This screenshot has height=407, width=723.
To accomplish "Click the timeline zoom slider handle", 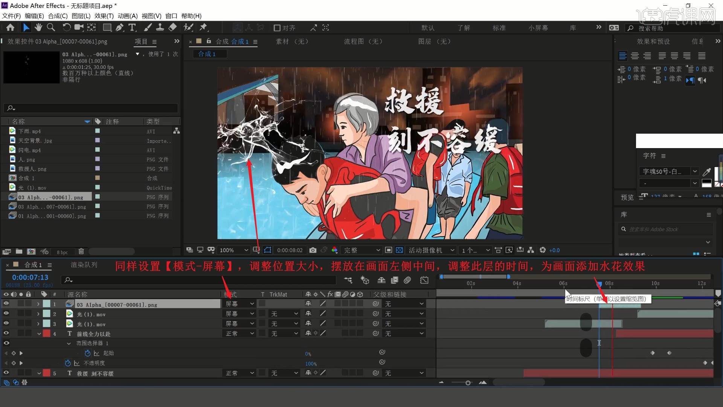I will (x=468, y=383).
